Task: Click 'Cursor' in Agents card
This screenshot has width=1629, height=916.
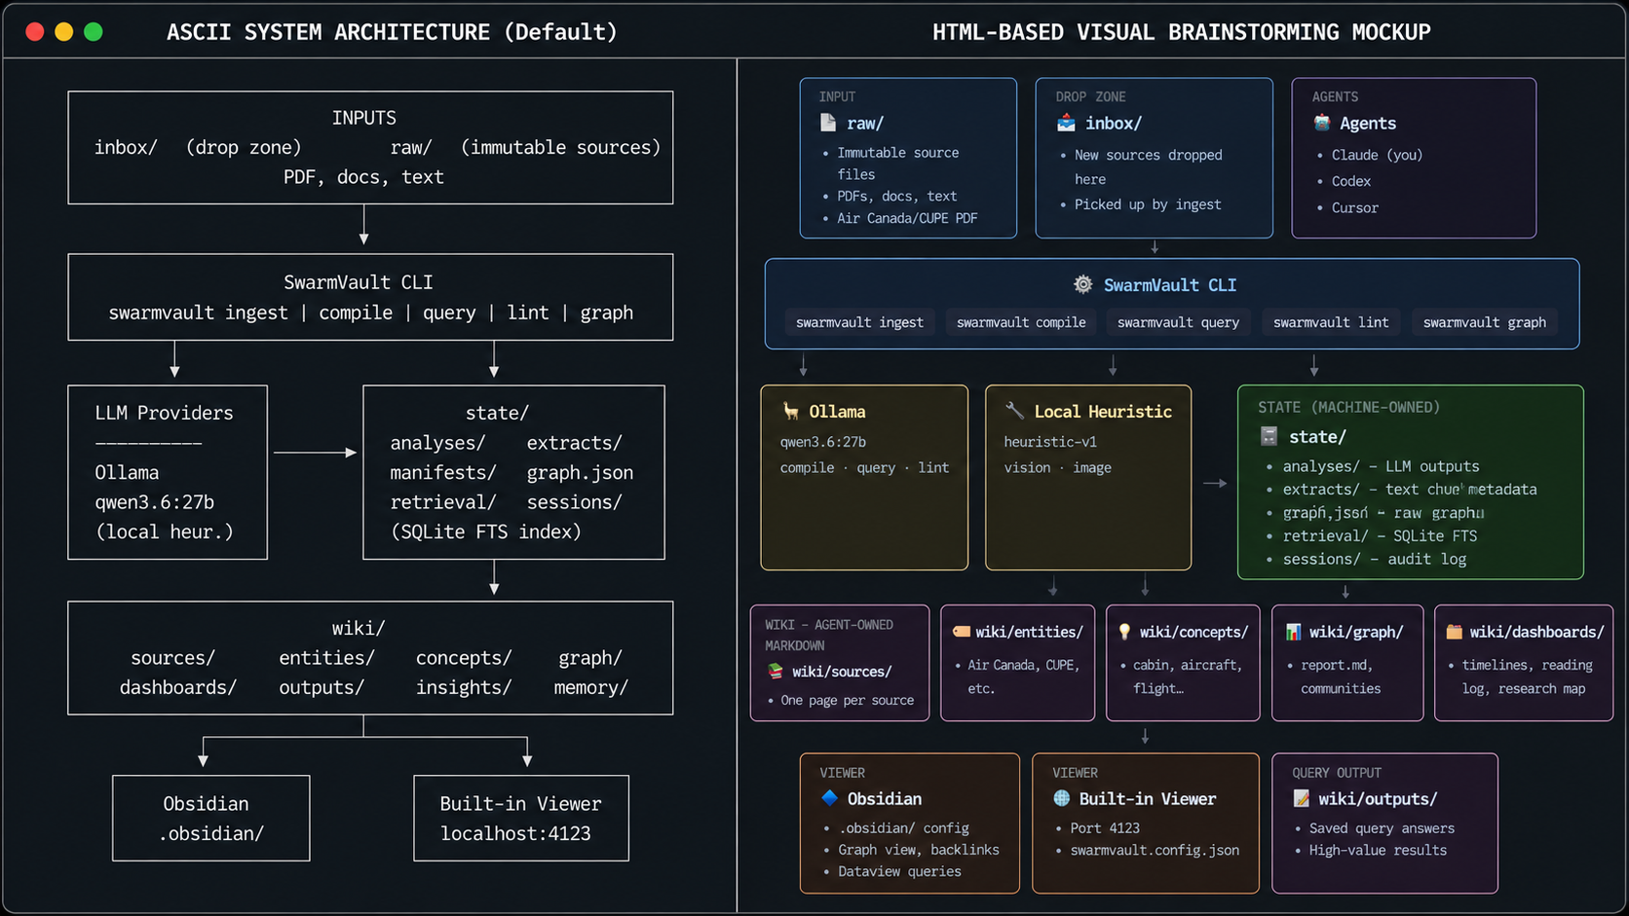Action: pyautogui.click(x=1354, y=207)
